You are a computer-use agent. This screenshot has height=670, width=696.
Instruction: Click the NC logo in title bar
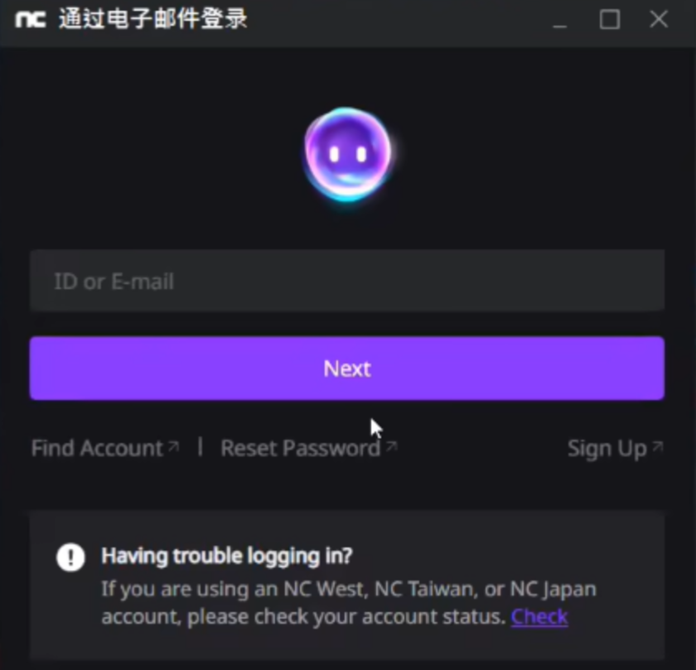31,20
